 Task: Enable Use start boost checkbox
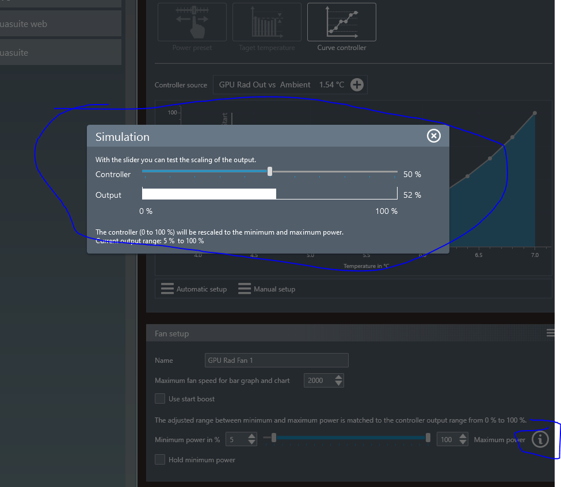click(x=160, y=398)
